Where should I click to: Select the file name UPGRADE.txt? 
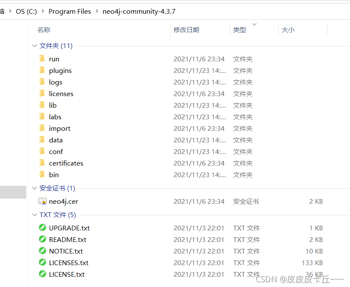click(69, 228)
